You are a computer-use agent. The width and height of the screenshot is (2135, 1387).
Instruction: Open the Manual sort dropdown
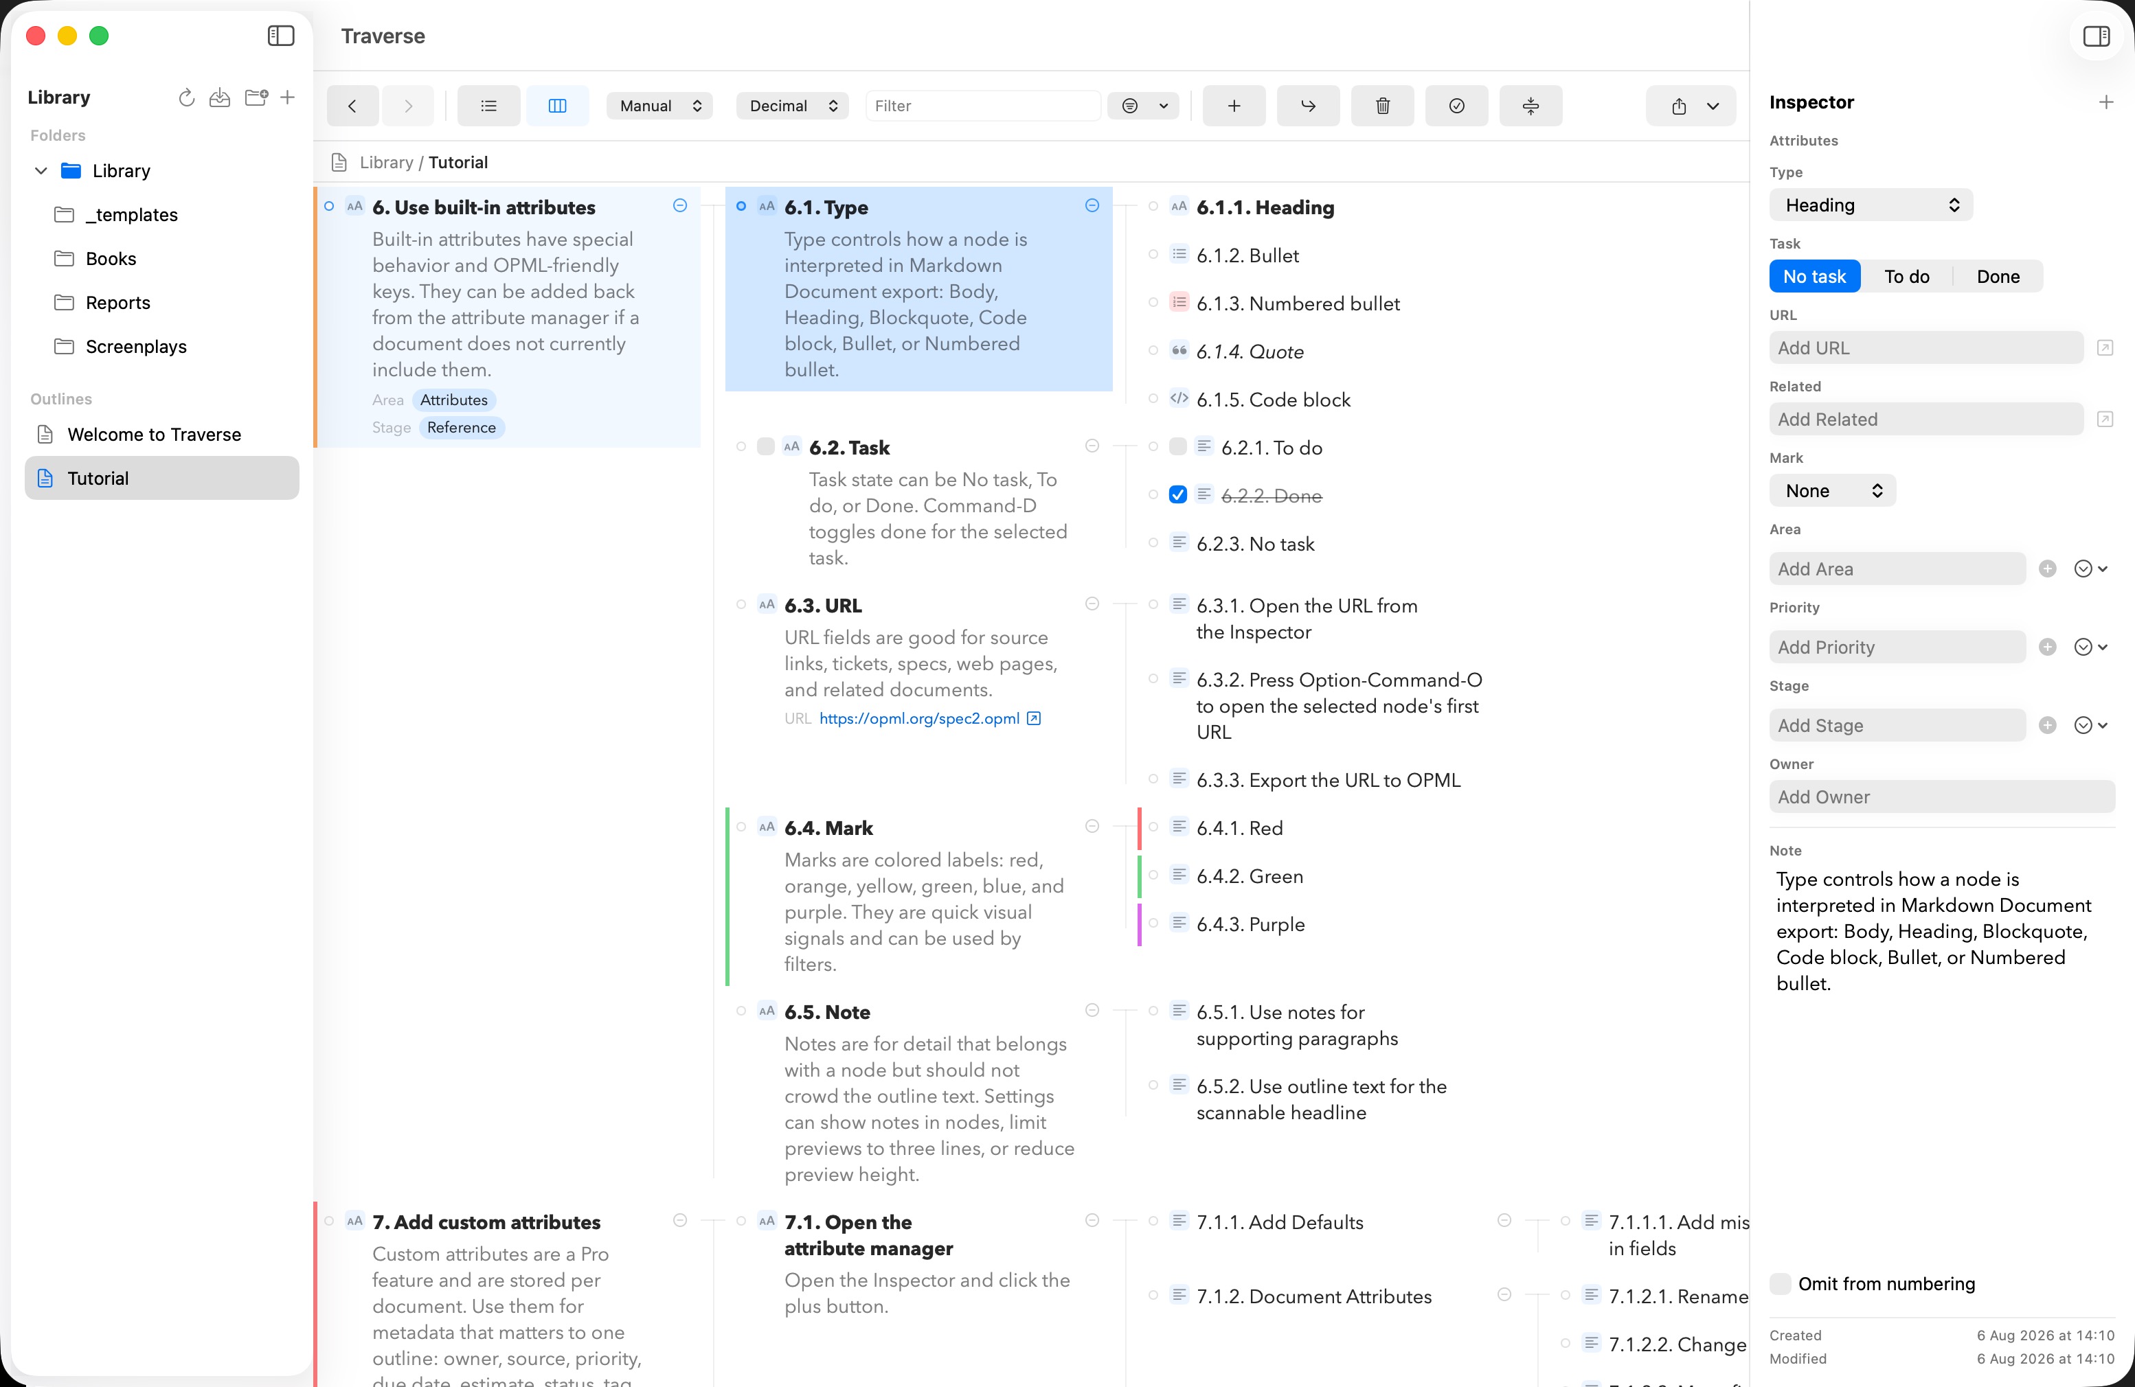[660, 106]
